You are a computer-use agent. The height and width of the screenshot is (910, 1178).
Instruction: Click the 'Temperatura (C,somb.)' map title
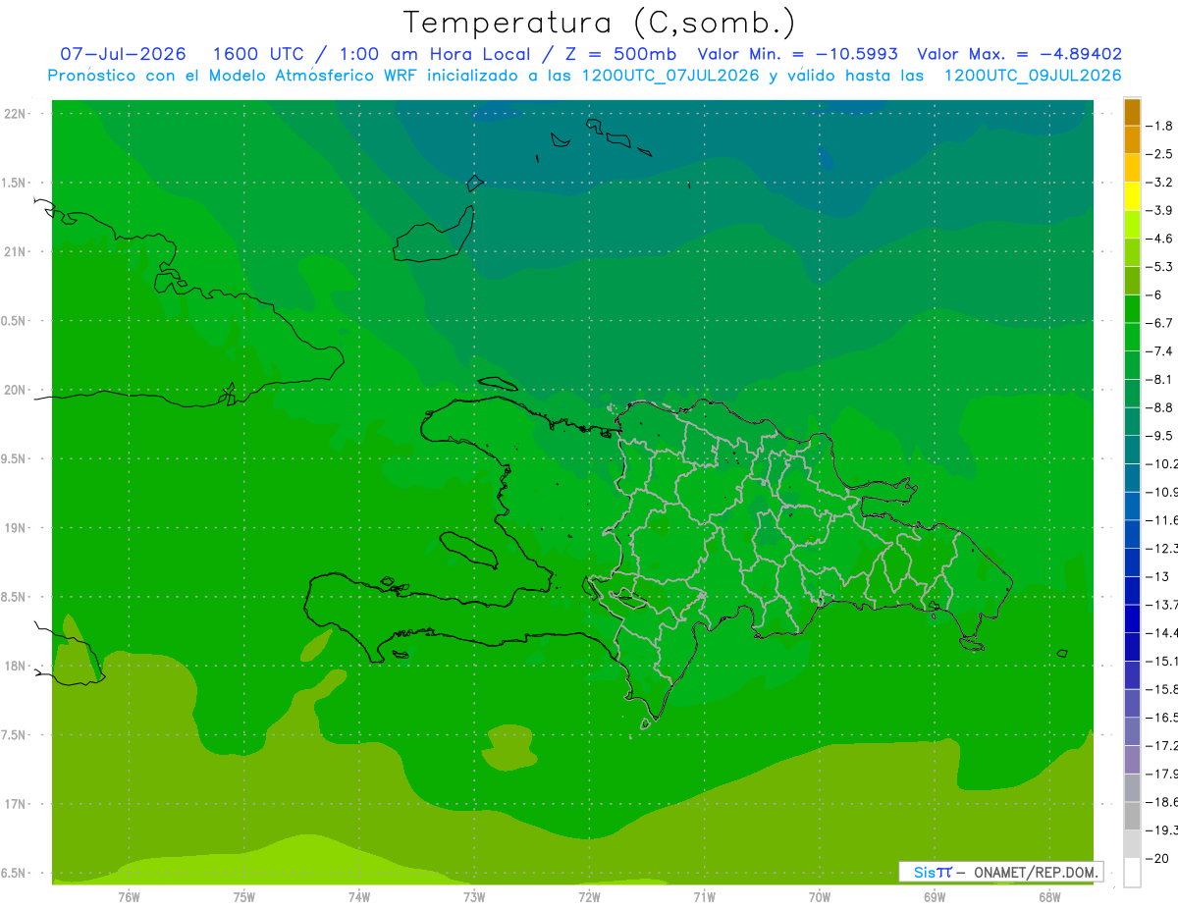[x=600, y=22]
